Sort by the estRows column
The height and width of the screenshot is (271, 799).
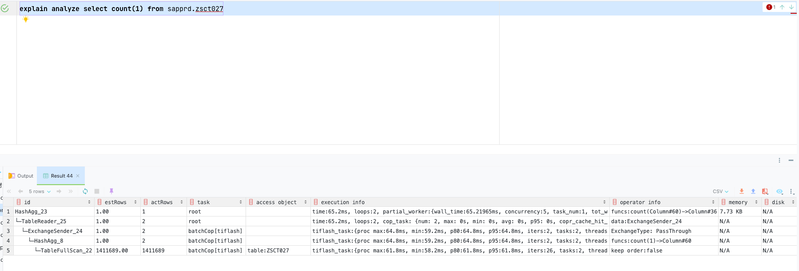(115, 202)
